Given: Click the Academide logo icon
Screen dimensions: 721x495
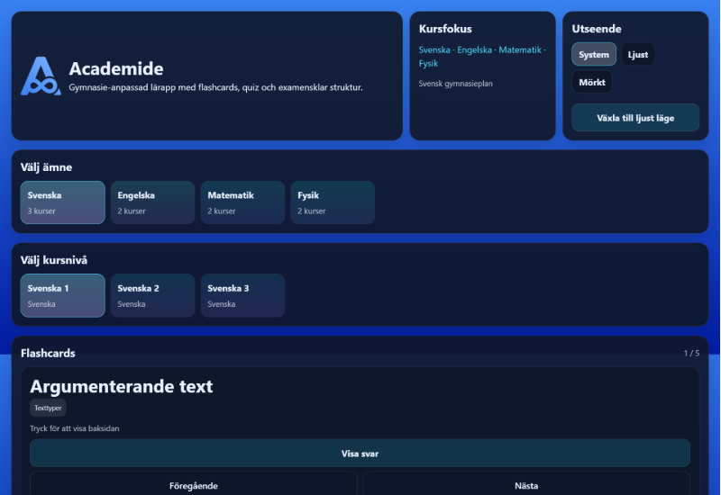Looking at the screenshot, I should pyautogui.click(x=41, y=76).
